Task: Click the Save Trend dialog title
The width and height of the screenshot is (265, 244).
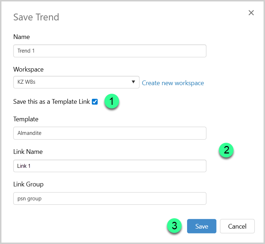Action: (x=36, y=17)
